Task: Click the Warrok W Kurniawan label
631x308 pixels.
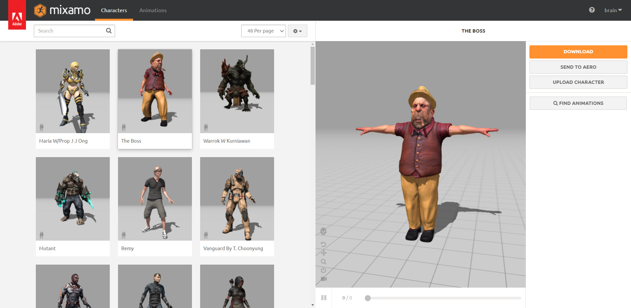Action: click(227, 141)
